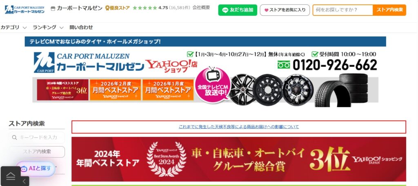Click the sidebar ストア内検索 button

pos(37,152)
